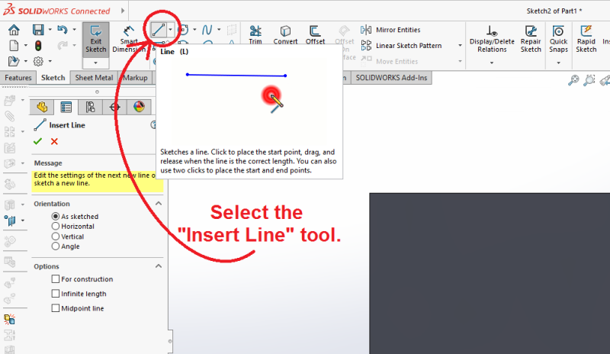Switch to the Markup tab
The image size is (610, 354).
pos(135,78)
